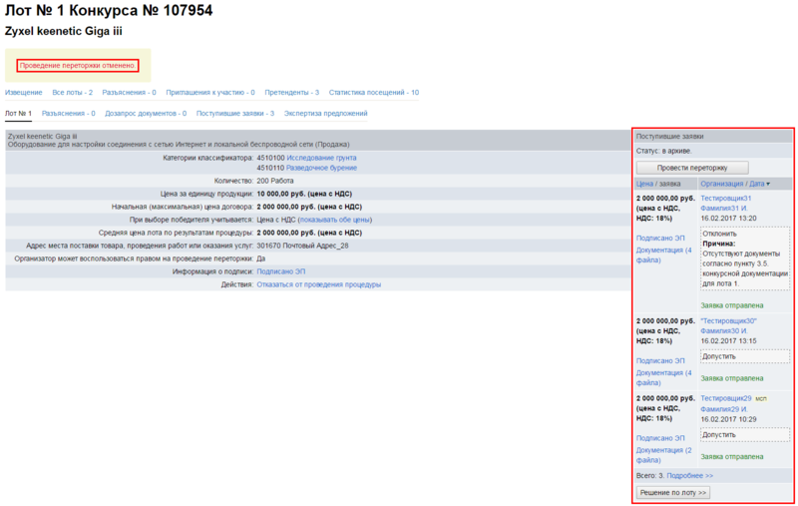Select the Приглашения к участию - 0 tab
The height and width of the screenshot is (506, 798).
pos(210,92)
